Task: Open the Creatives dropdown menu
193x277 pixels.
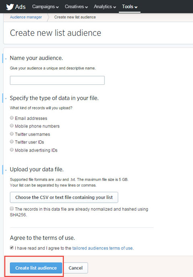Action: click(x=76, y=7)
